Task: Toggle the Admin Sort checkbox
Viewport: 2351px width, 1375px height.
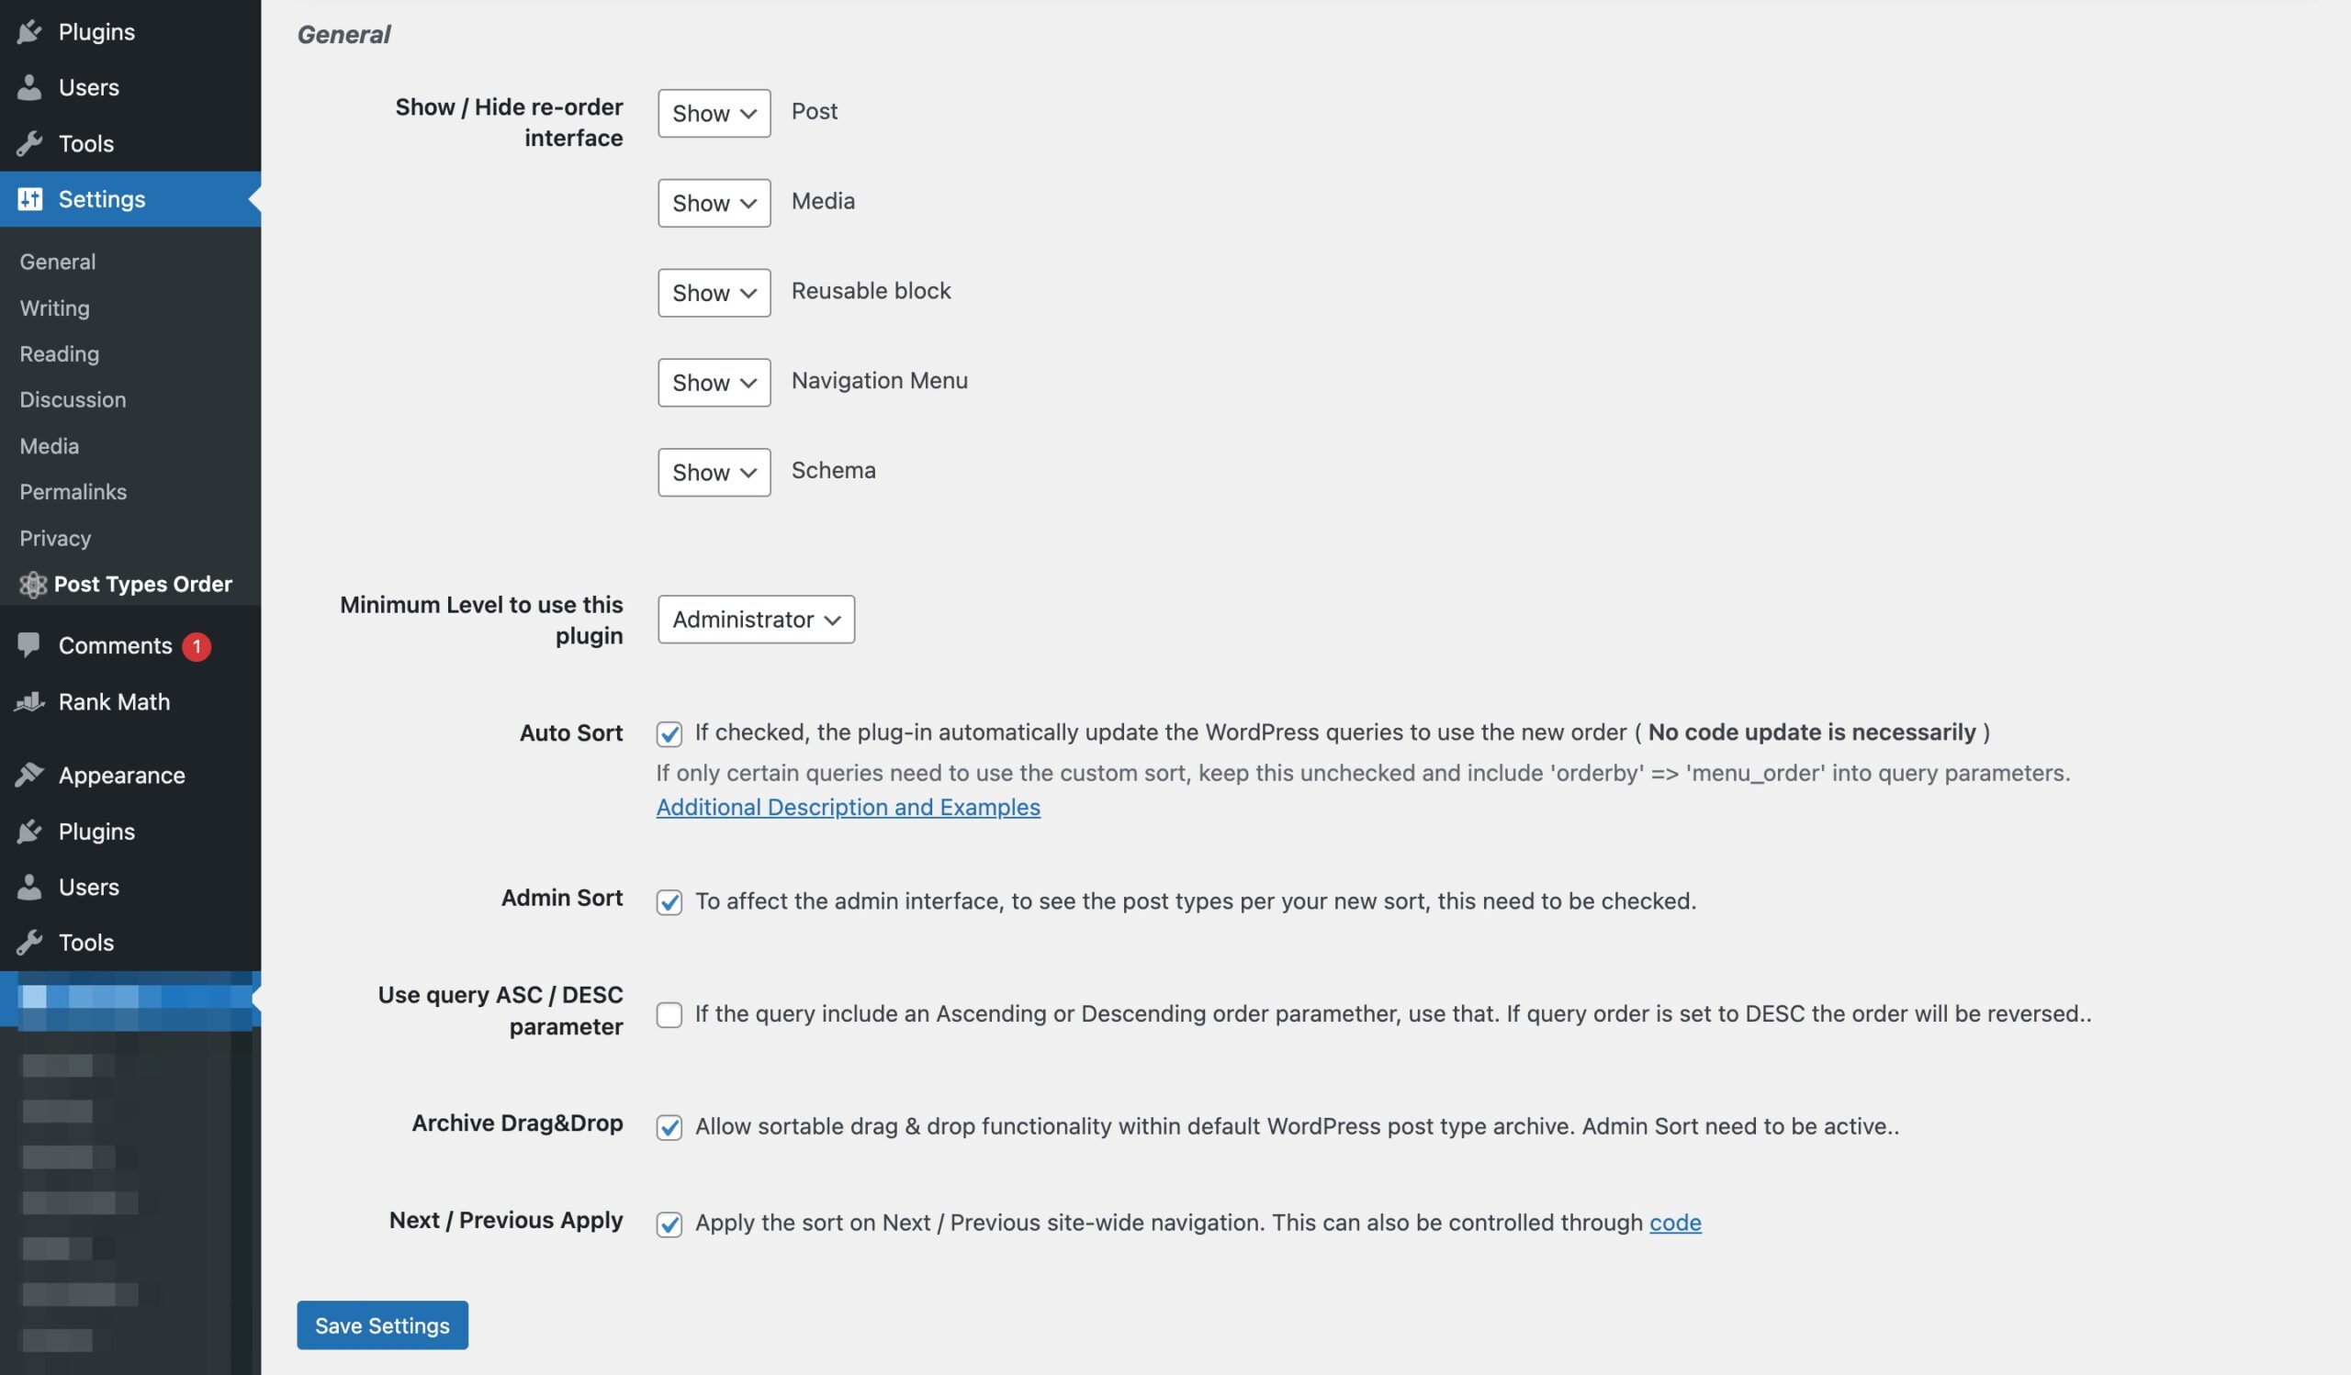Action: coord(668,900)
